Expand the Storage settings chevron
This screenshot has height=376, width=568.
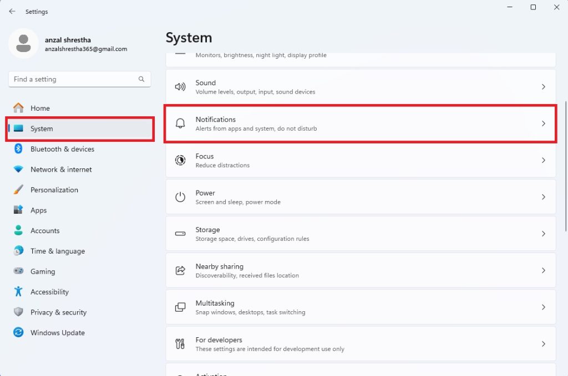543,234
